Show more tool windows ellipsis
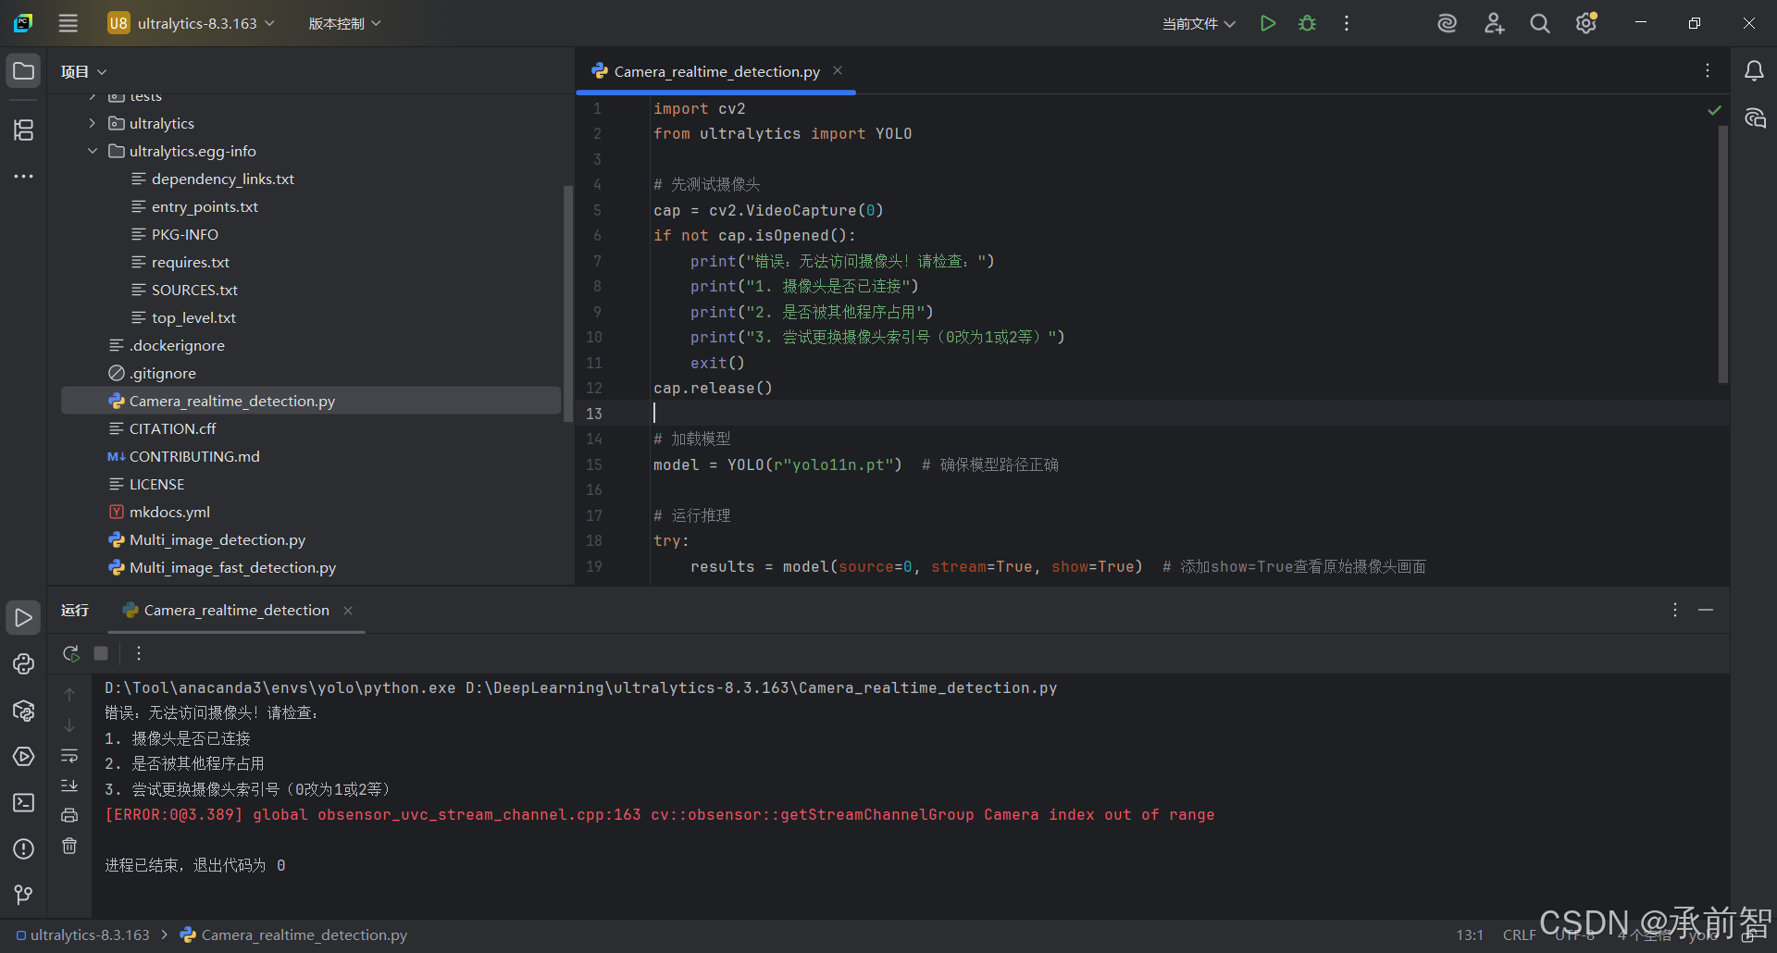Screen dimensions: 1777x953 coord(23,176)
